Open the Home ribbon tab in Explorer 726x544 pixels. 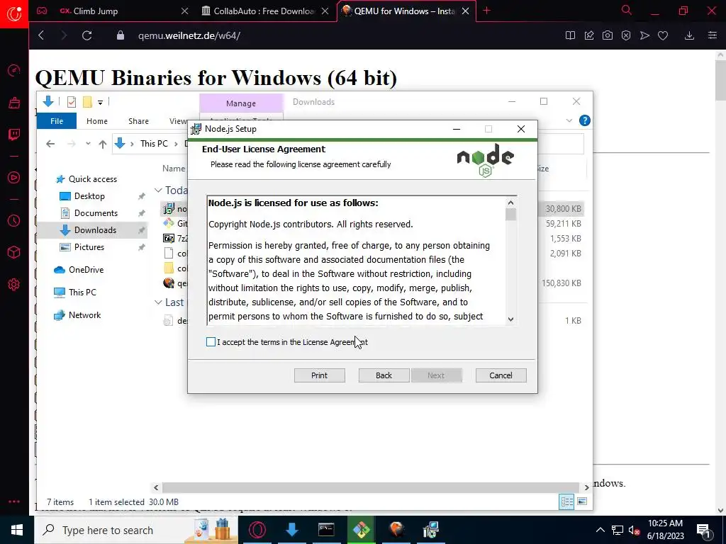click(96, 120)
